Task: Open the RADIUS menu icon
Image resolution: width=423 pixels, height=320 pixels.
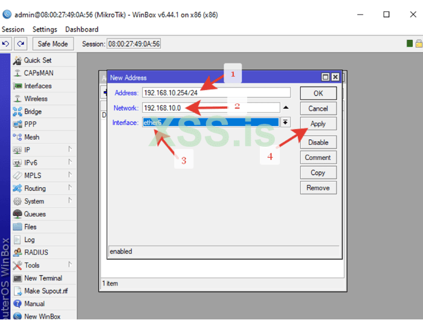Action: coord(18,252)
